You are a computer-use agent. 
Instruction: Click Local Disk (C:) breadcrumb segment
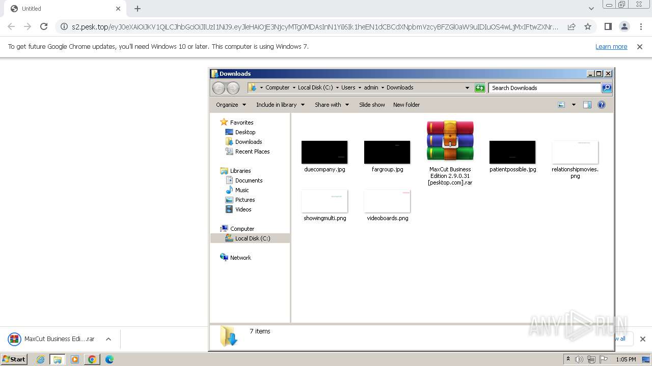click(x=315, y=87)
